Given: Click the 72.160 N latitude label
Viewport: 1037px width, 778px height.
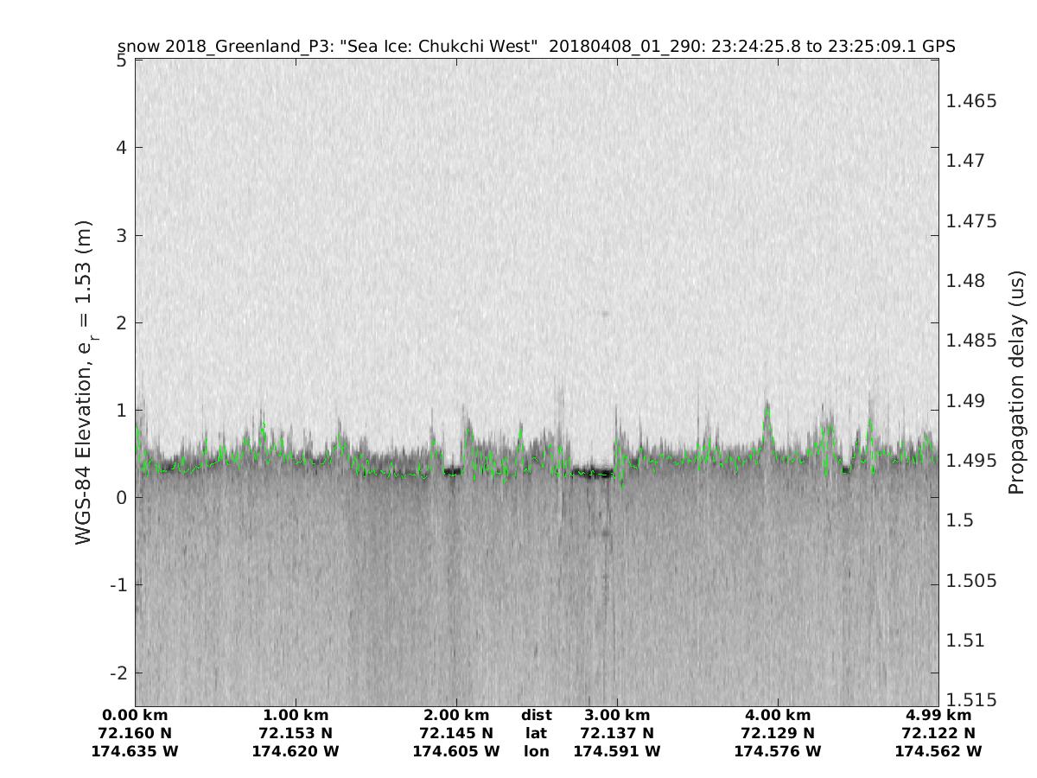Looking at the screenshot, I should [x=135, y=733].
